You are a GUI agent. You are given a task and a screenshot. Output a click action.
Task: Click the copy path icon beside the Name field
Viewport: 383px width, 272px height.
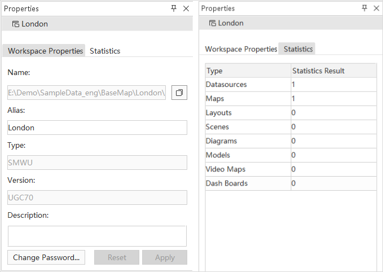(179, 93)
